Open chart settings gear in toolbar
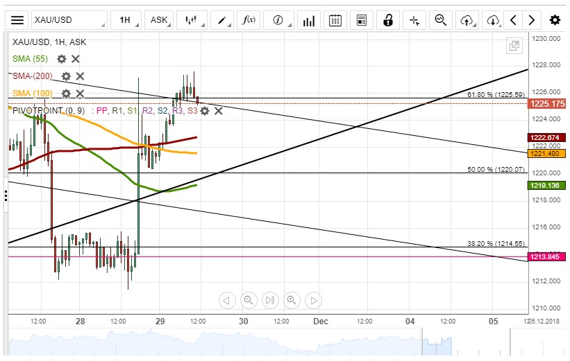The image size is (570, 361). [x=555, y=20]
